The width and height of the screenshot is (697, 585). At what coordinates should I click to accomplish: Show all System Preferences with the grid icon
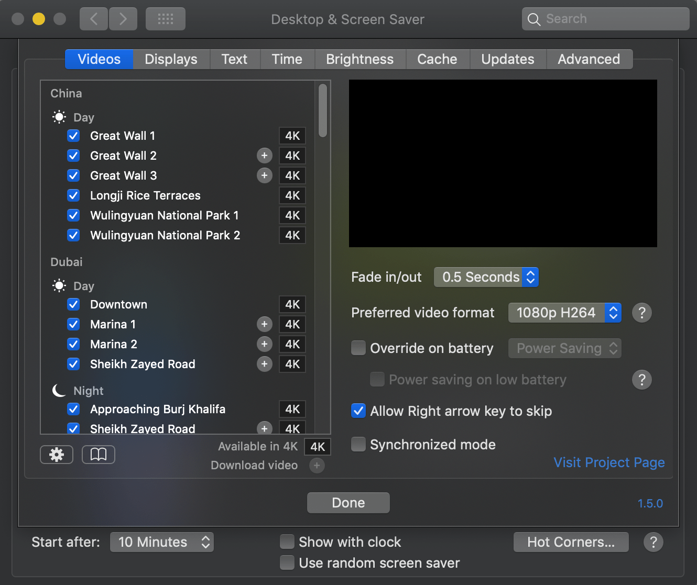pyautogui.click(x=166, y=19)
